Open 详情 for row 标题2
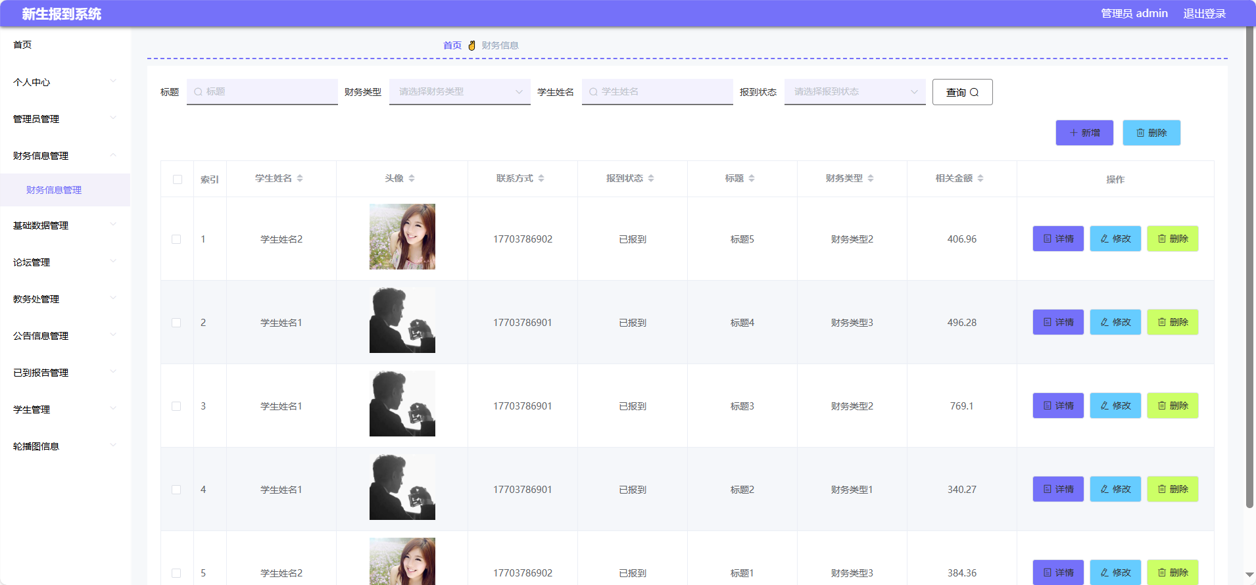Image resolution: width=1256 pixels, height=585 pixels. (1058, 489)
